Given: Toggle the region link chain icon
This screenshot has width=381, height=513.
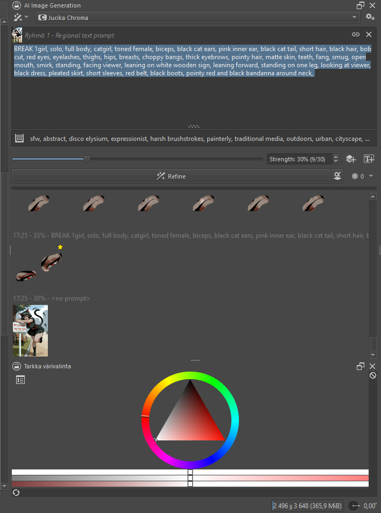Looking at the screenshot, I should tap(356, 34).
